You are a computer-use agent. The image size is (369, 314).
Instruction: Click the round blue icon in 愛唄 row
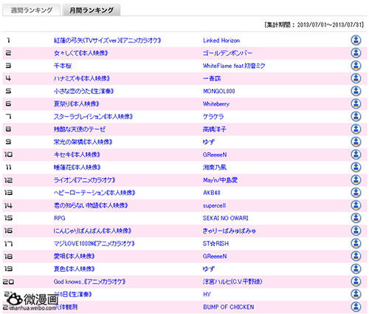click(356, 256)
